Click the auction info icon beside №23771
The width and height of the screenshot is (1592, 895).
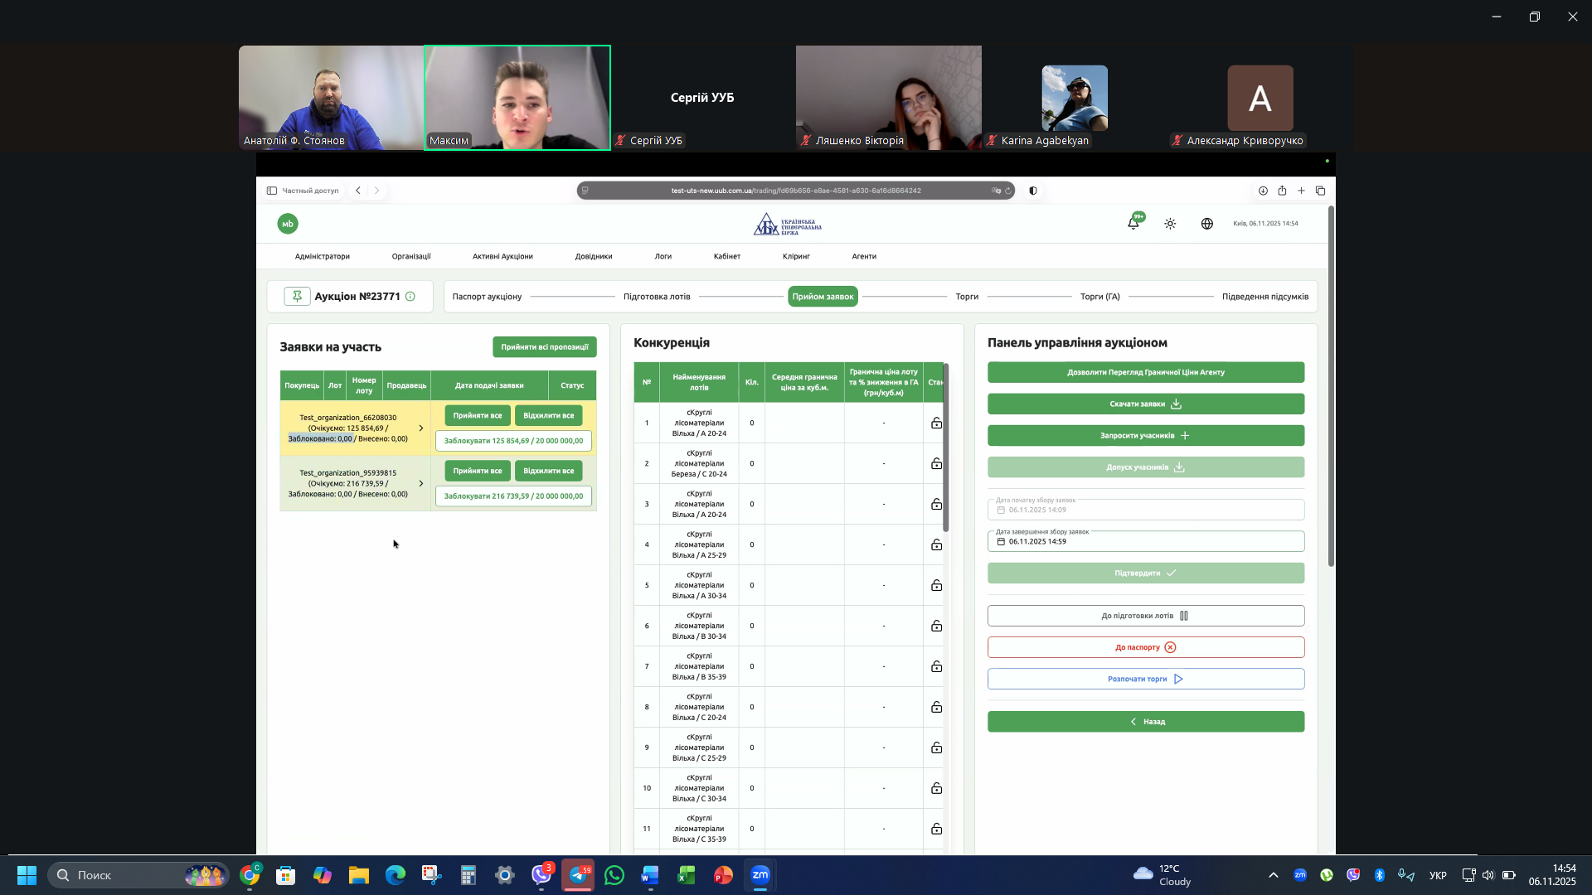(x=410, y=297)
